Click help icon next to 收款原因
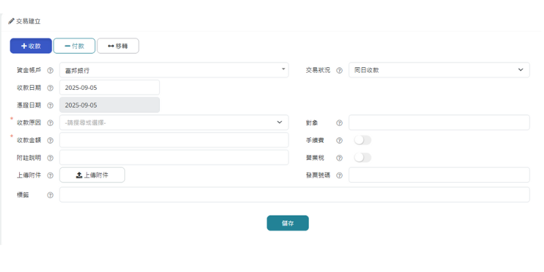The width and height of the screenshot is (544, 272). pyautogui.click(x=50, y=123)
